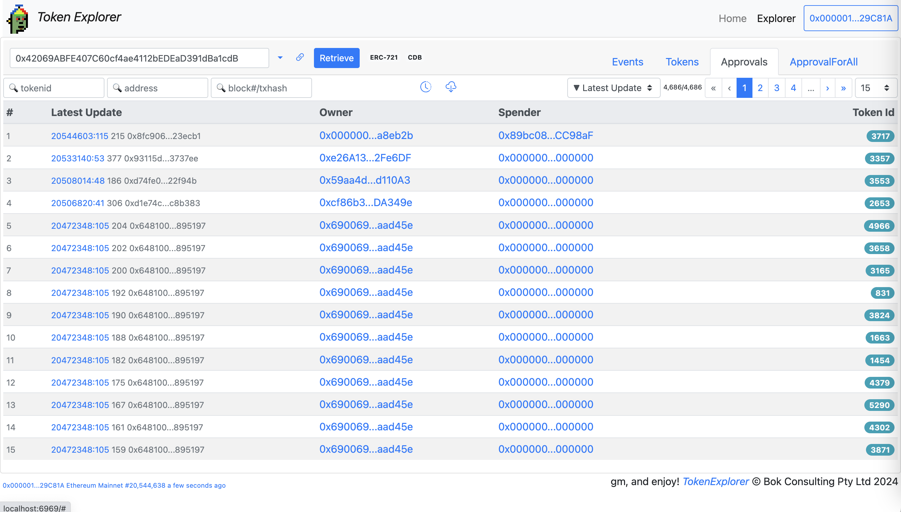Click the 0x000001...29C81A account button
The image size is (901, 512).
[x=850, y=18]
